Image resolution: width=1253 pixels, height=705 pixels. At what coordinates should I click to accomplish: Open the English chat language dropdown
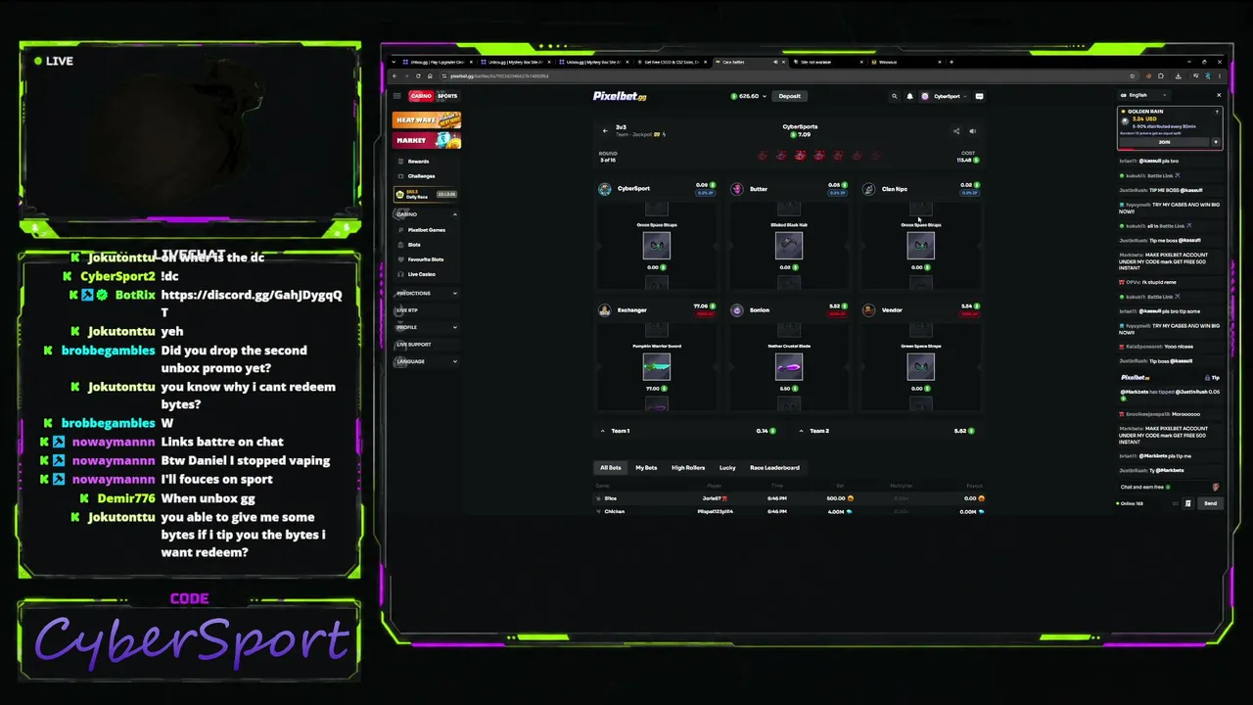1145,95
